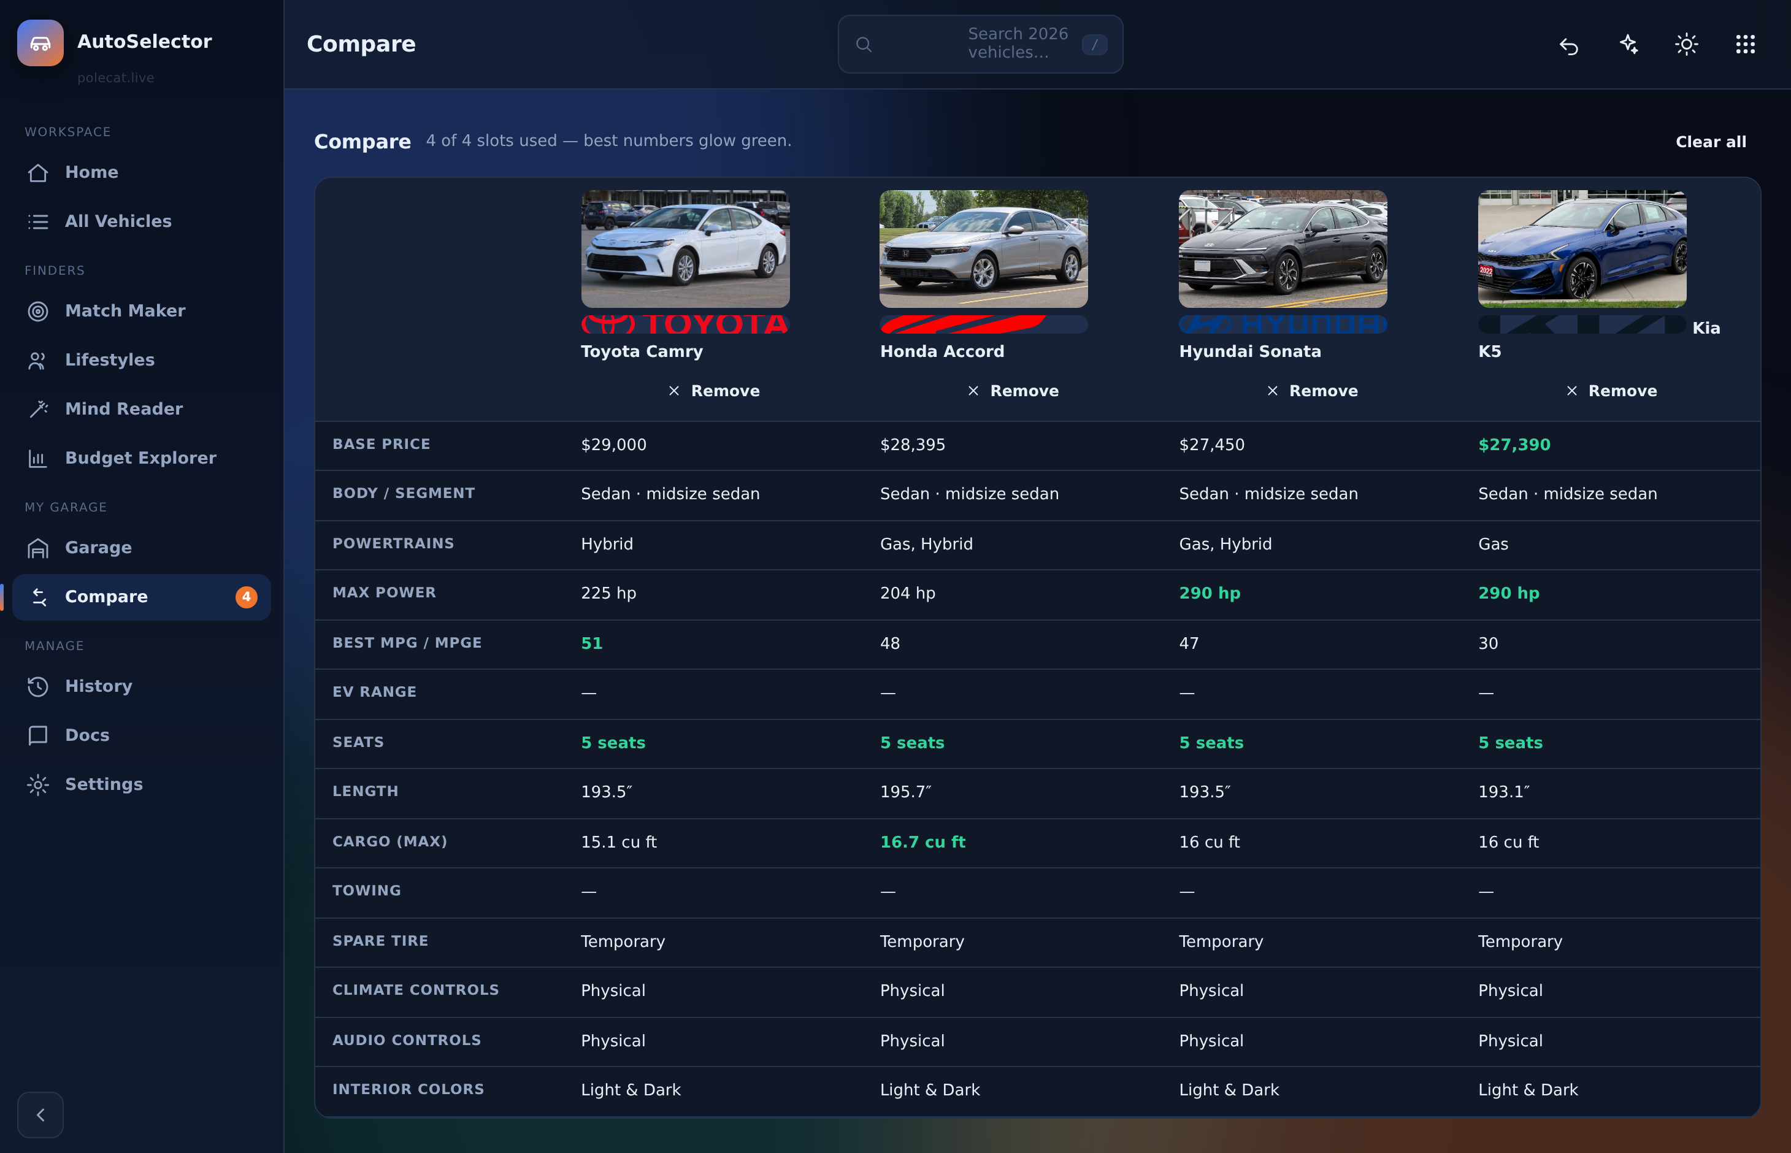Click the INTERIOR COLORS row label

coord(408,1089)
